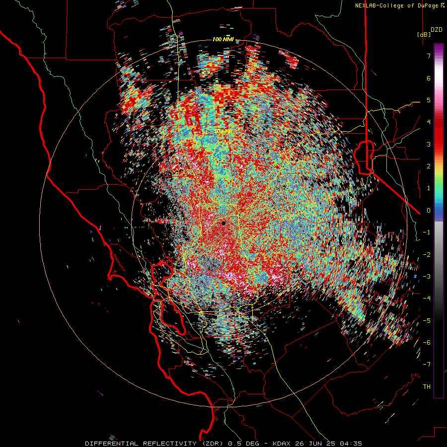Click the 04:35 time stamp
Image resolution: width=447 pixels, height=447 pixels.
[x=352, y=444]
